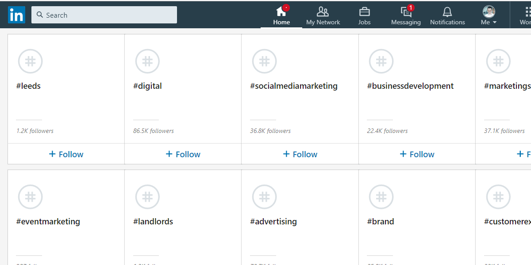
Task: Open Messaging tab
Action: [406, 15]
